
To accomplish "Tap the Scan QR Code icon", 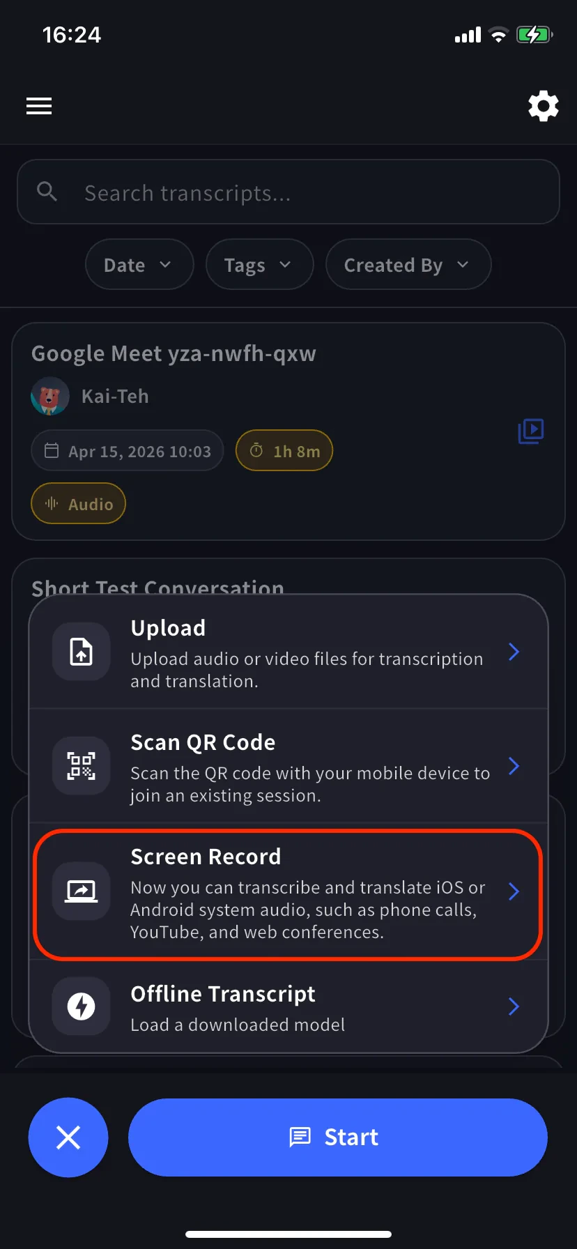I will coord(81,765).
